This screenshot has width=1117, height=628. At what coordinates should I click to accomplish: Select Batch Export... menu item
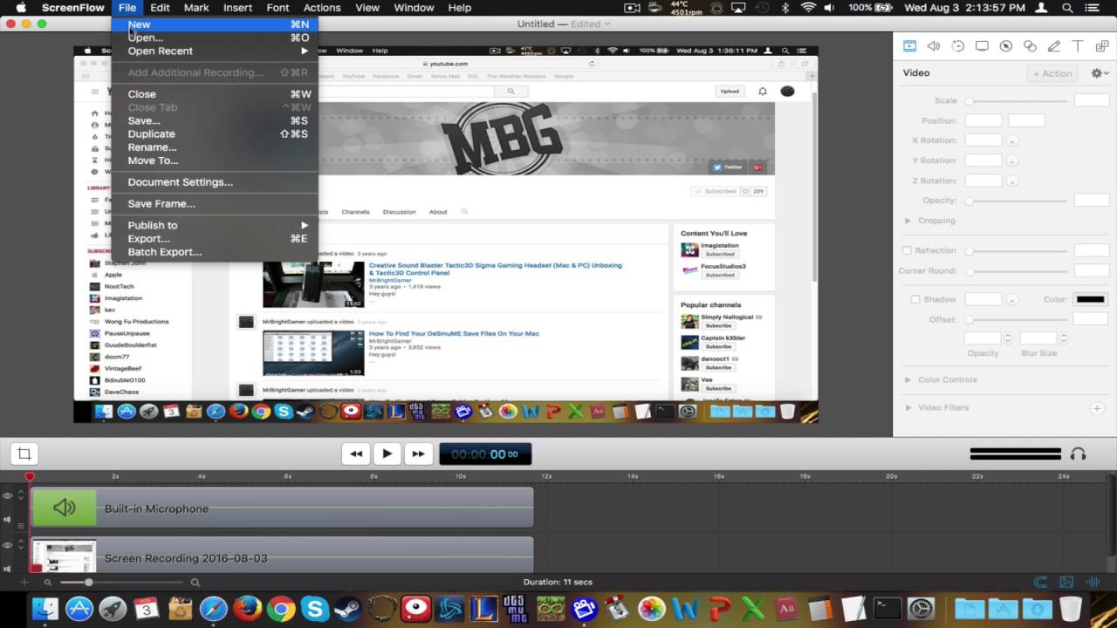[x=215, y=252]
